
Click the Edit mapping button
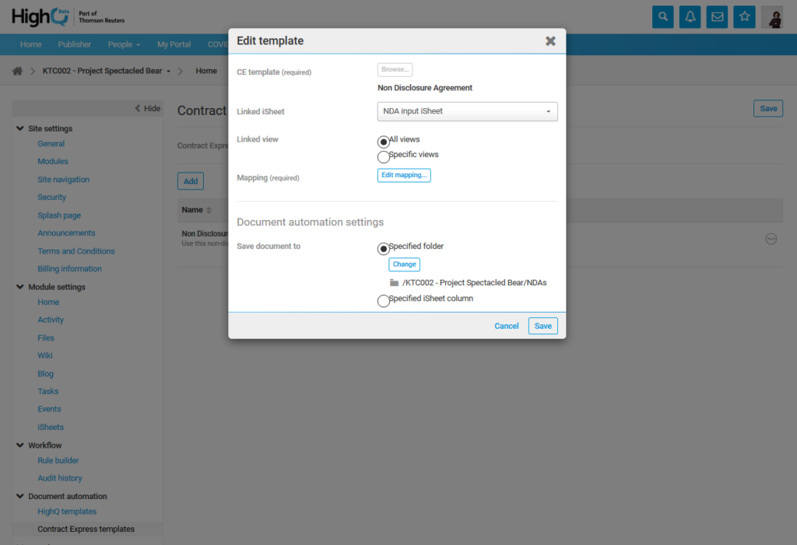click(x=404, y=175)
